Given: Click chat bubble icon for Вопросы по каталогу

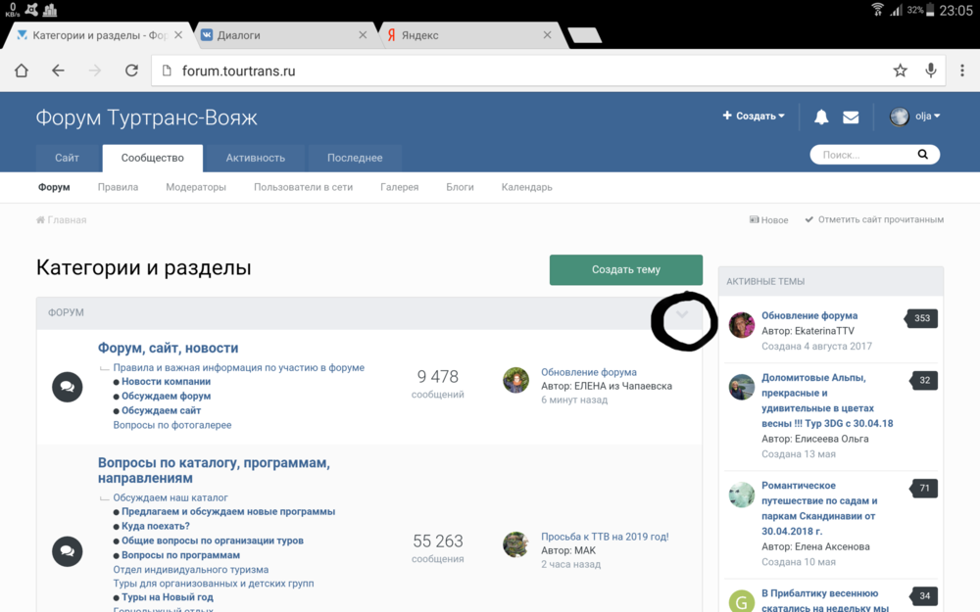Looking at the screenshot, I should click(x=68, y=551).
